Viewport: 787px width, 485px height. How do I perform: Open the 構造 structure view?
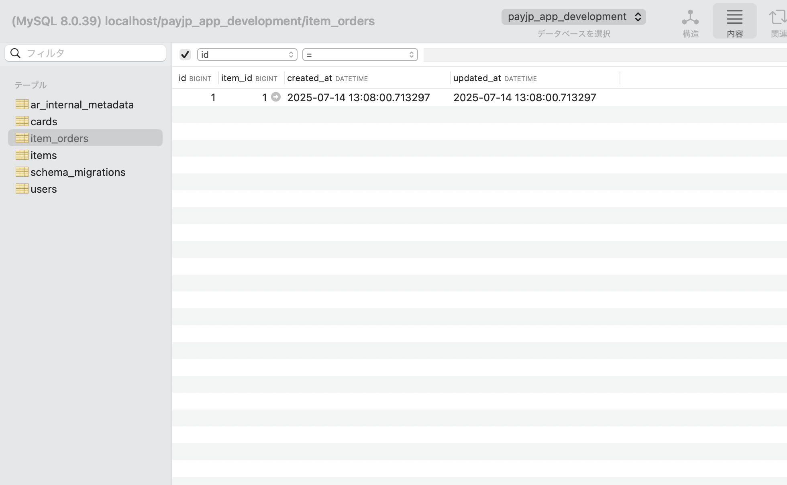point(690,22)
